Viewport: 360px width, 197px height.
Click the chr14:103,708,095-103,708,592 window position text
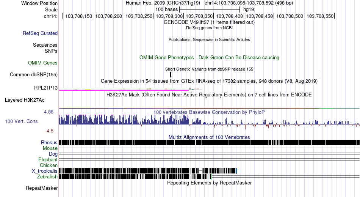click(249, 3)
